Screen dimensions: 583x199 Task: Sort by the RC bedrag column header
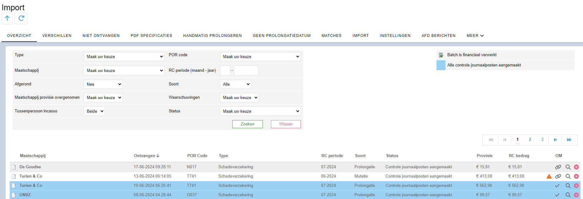[x=519, y=156]
